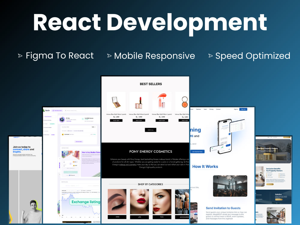Image resolution: width=300 pixels, height=225 pixels.
Task: Click the Edit Profile pencil icon
Action: 66,121
